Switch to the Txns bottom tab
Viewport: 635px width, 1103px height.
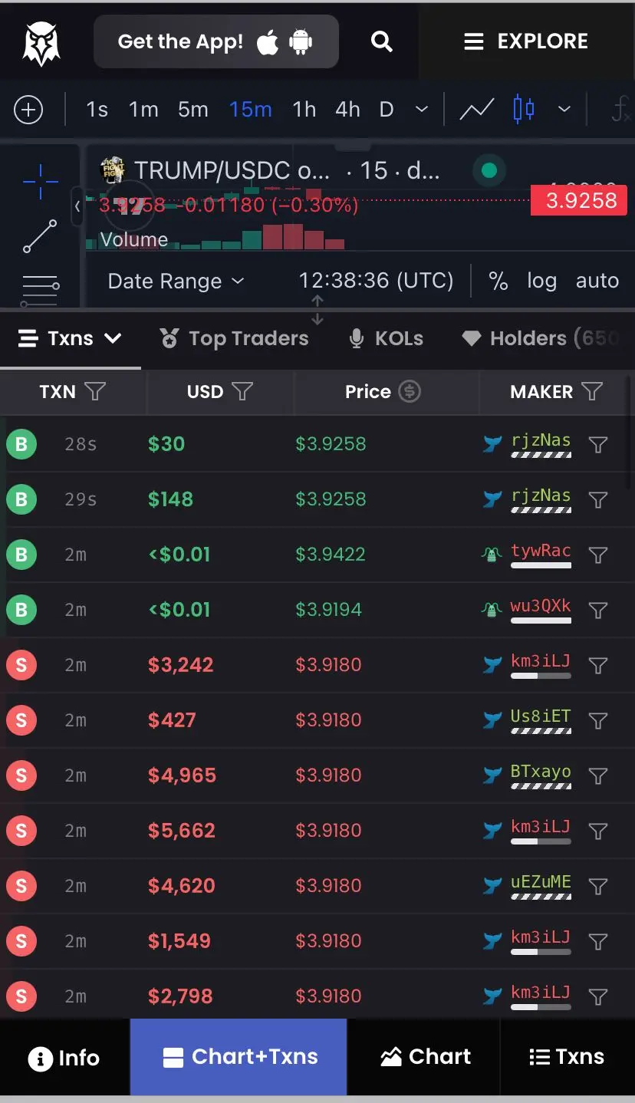[568, 1057]
